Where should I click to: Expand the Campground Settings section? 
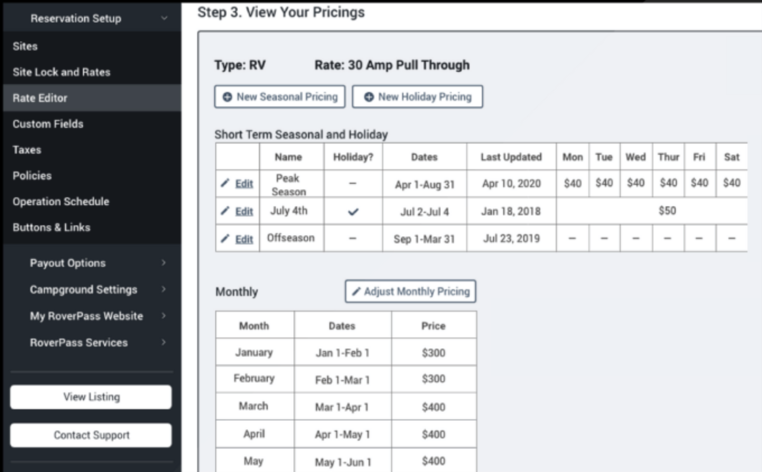coord(164,289)
